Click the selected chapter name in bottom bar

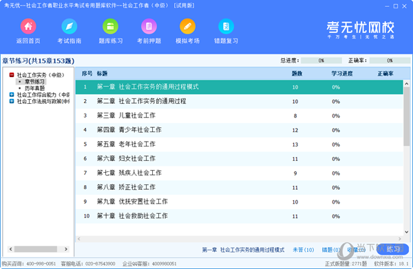(243, 250)
